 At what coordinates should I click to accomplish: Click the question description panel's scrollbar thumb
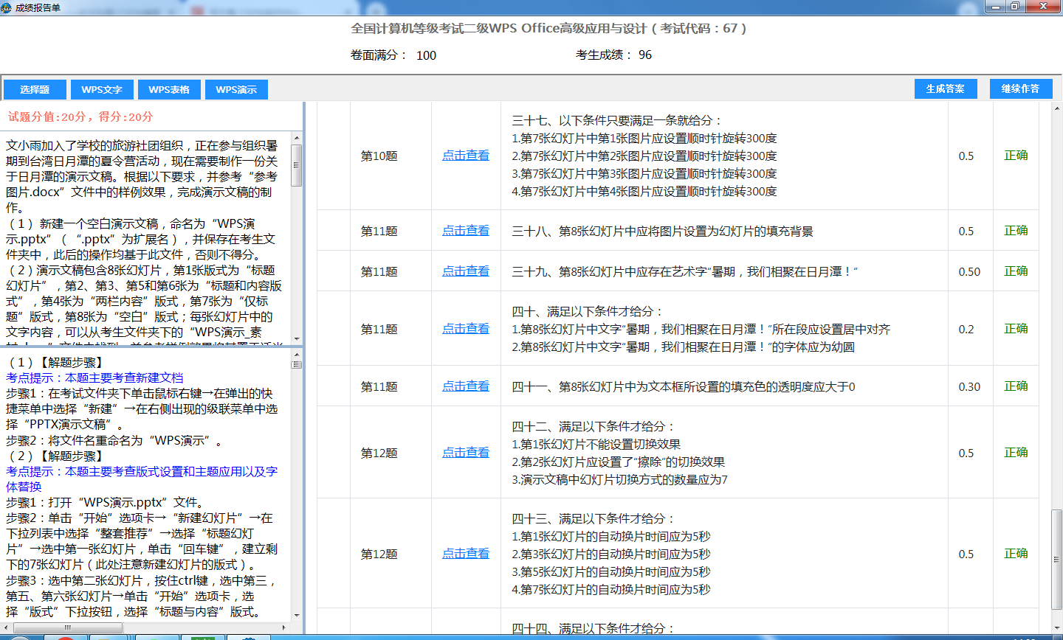tap(297, 165)
